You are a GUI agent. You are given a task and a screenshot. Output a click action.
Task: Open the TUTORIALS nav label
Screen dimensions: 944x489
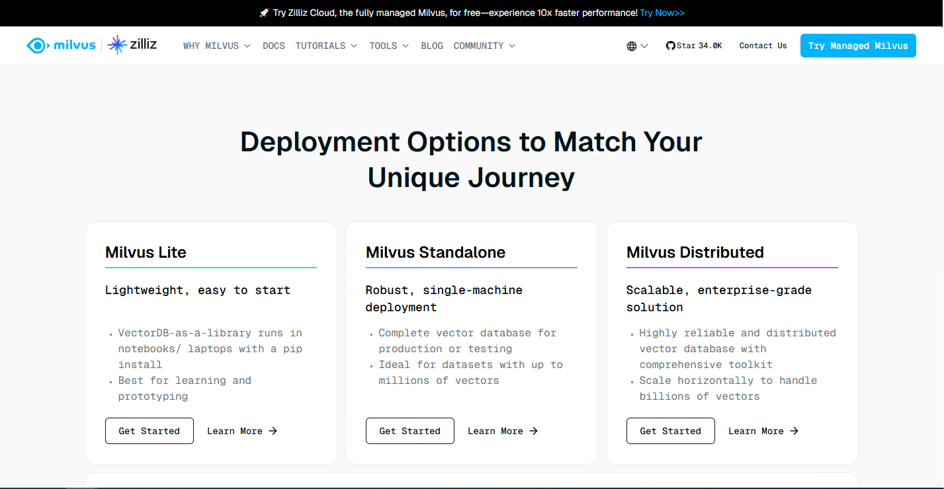pos(320,46)
